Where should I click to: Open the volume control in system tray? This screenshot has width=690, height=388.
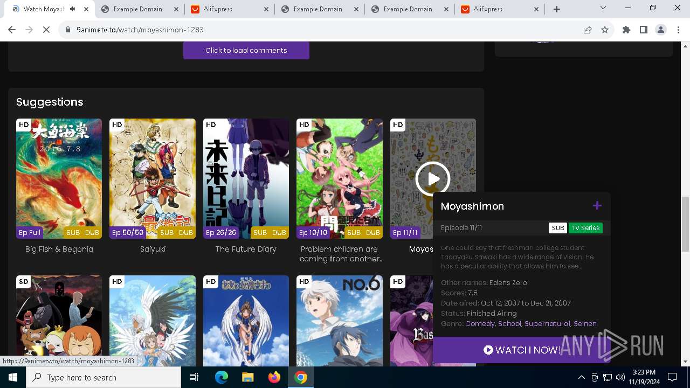pyautogui.click(x=620, y=377)
